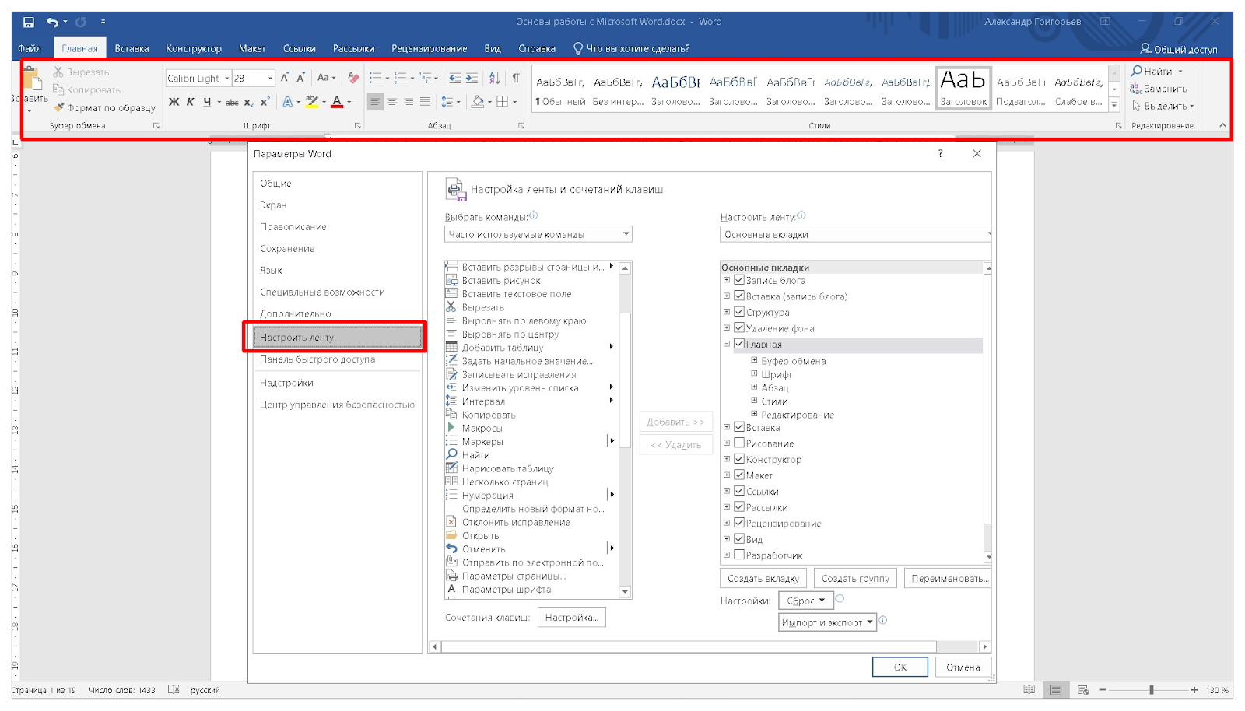Click the Format Painter brush icon
Image resolution: width=1245 pixels, height=711 pixels.
click(x=59, y=107)
